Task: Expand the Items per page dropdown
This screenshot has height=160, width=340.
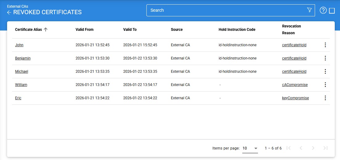Action: click(250, 148)
